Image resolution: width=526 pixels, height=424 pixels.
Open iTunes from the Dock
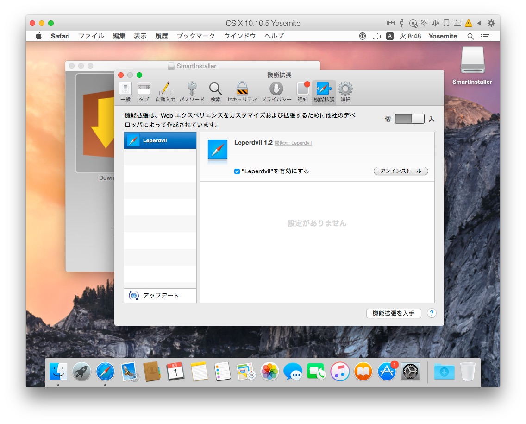(339, 372)
